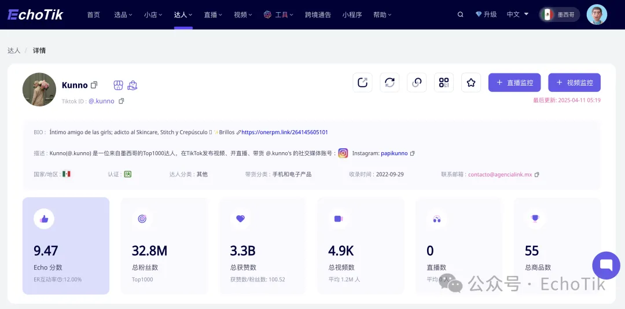Expand the 小店 dropdown menu
This screenshot has height=309, width=625.
pyautogui.click(x=153, y=14)
